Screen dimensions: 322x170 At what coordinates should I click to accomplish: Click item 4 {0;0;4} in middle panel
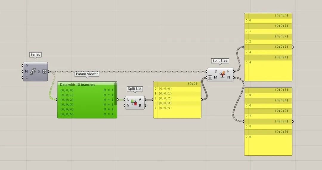177,108
